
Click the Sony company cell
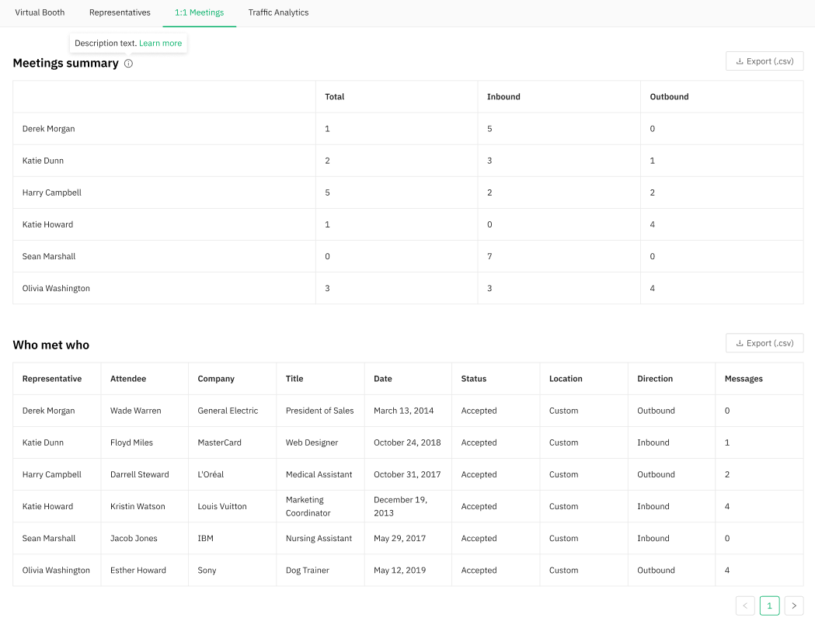coord(207,570)
